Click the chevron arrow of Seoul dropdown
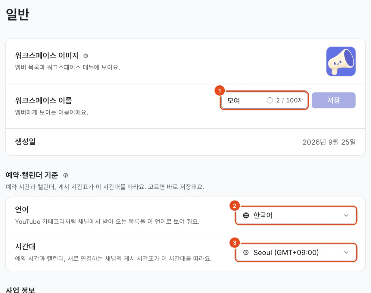The width and height of the screenshot is (371, 293). click(x=346, y=253)
